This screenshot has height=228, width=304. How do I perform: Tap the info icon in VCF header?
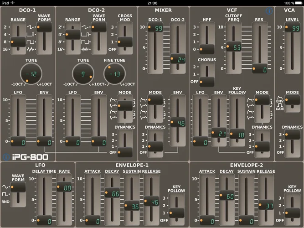point(269,10)
